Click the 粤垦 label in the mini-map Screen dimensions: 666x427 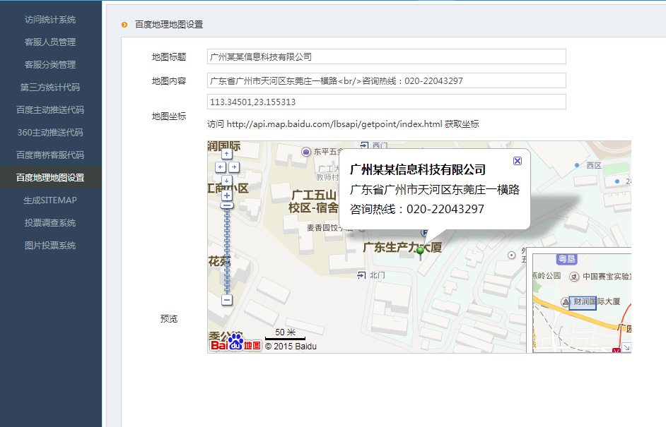566,258
